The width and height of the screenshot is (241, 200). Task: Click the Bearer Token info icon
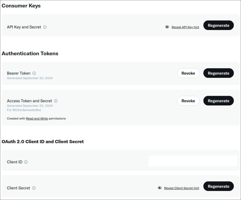(x=34, y=73)
